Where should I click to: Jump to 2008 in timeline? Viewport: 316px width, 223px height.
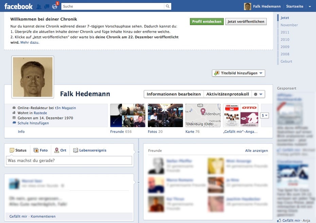285,54
